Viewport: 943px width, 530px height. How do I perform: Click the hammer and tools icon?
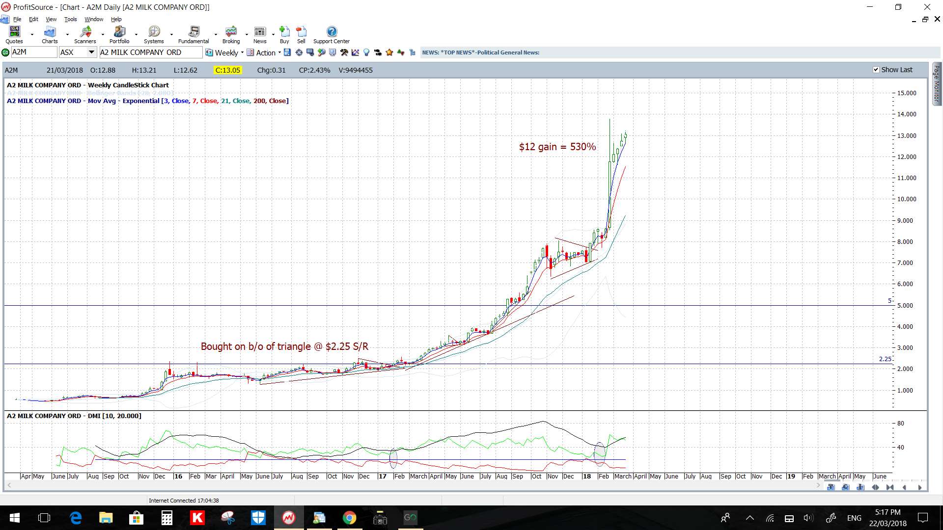click(344, 53)
